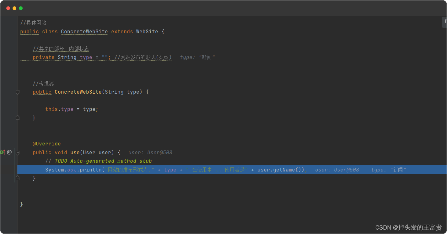The height and width of the screenshot is (234, 447).
Task: Click the comment //网站发布的形式(类型)
Action: pos(143,57)
